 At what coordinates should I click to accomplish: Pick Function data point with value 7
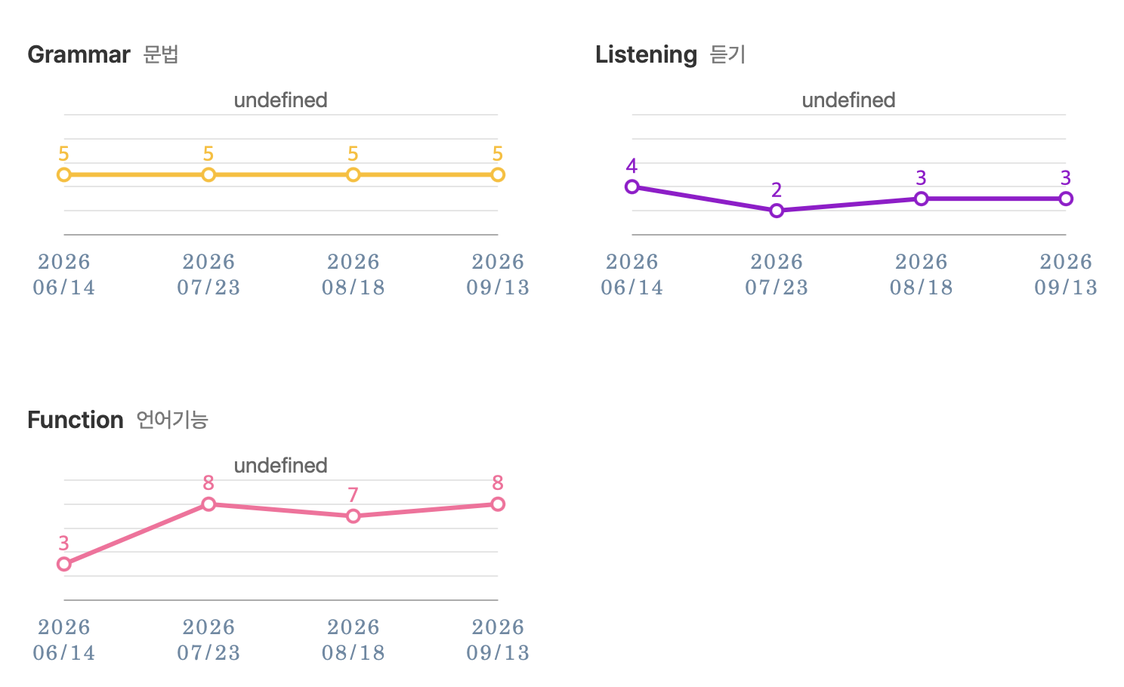click(x=353, y=516)
